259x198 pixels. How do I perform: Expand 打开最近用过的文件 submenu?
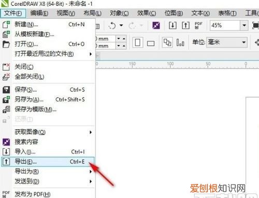tap(91, 54)
